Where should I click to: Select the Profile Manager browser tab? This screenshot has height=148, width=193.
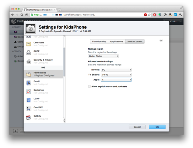[39, 10]
